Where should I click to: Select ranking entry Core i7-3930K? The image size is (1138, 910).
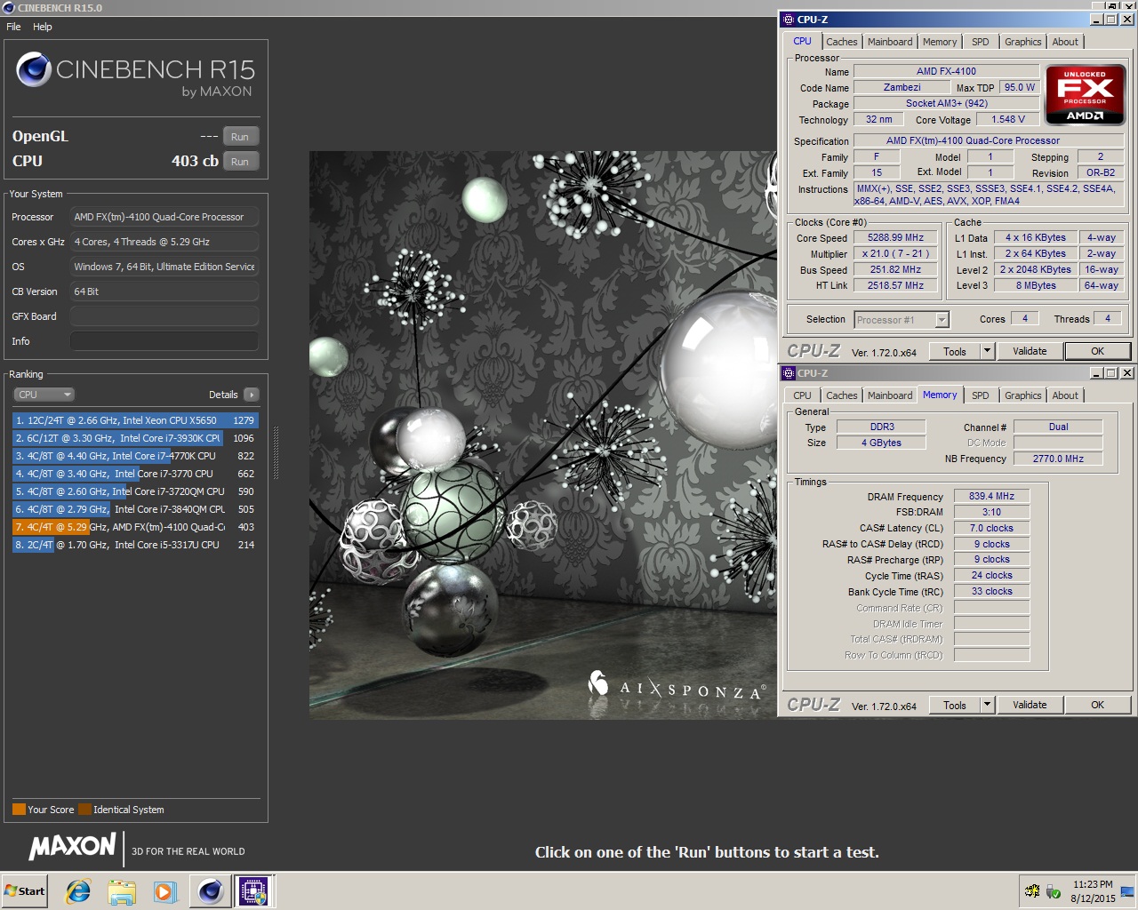click(135, 438)
